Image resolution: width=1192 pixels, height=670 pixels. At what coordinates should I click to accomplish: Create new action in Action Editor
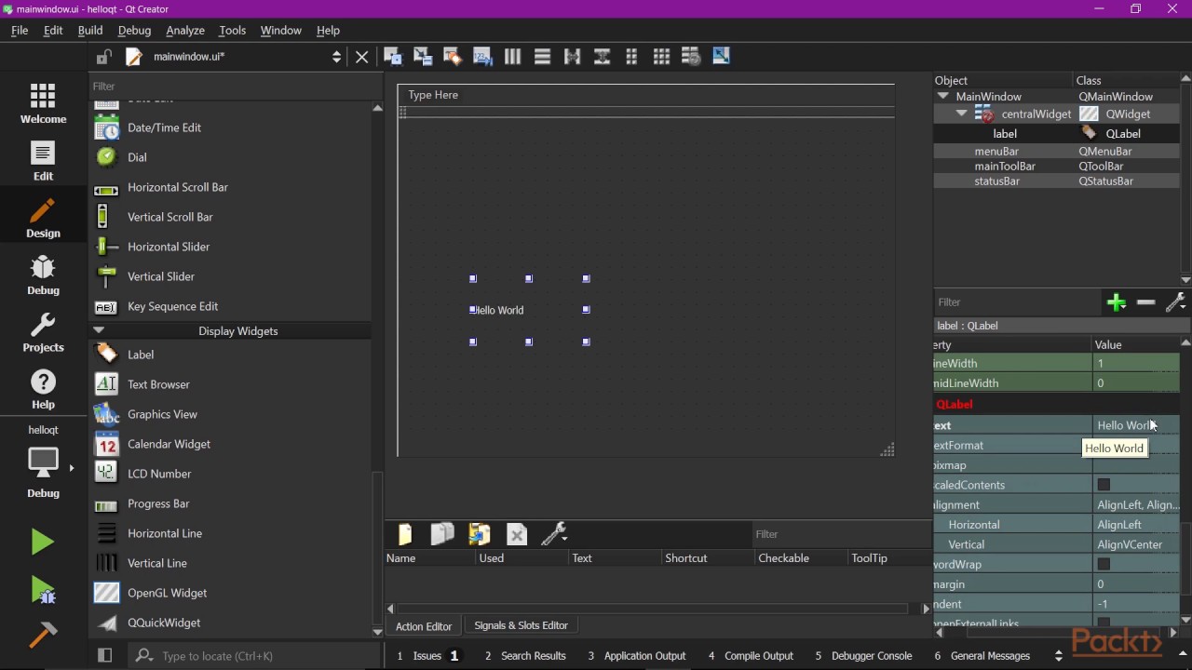pos(405,534)
